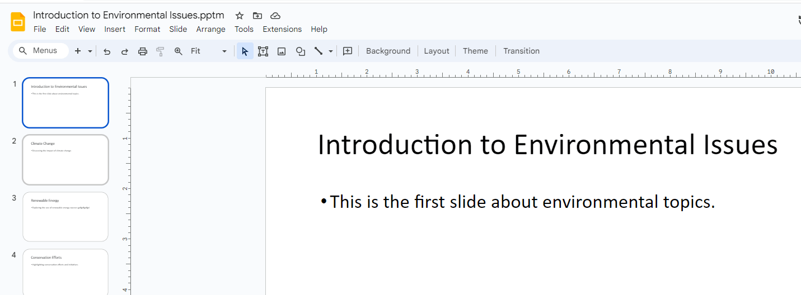Expand the new slide layout dropdown arrow

[90, 51]
